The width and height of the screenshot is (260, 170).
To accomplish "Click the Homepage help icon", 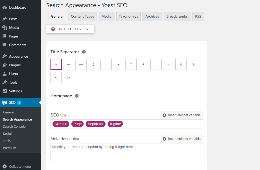I will click(x=76, y=96).
